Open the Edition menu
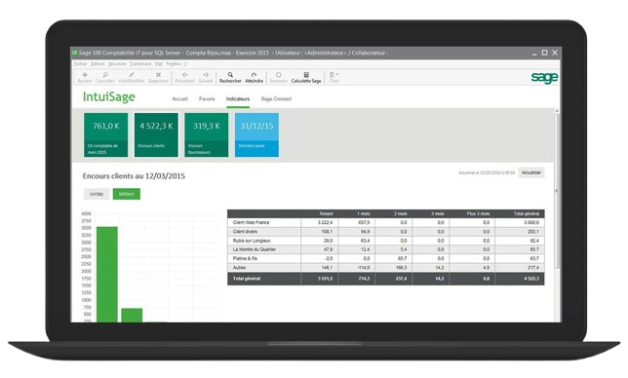 98,64
